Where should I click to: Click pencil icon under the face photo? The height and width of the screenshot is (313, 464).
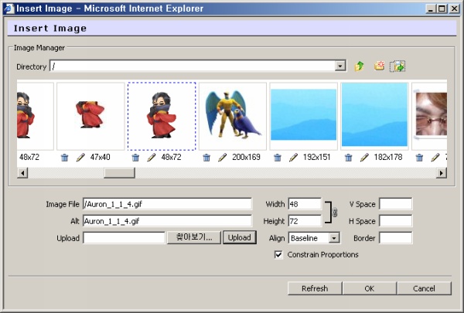(435, 158)
